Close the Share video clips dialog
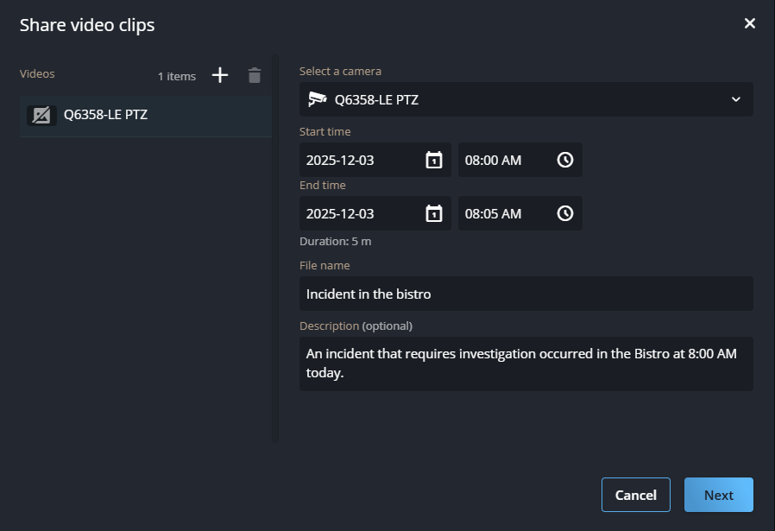This screenshot has width=775, height=531. pos(750,23)
